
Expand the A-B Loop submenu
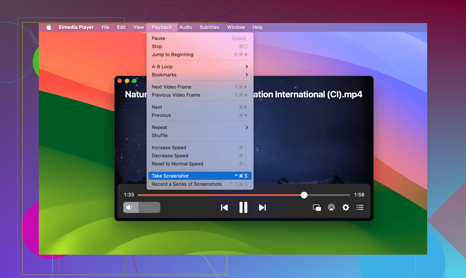tap(200, 67)
